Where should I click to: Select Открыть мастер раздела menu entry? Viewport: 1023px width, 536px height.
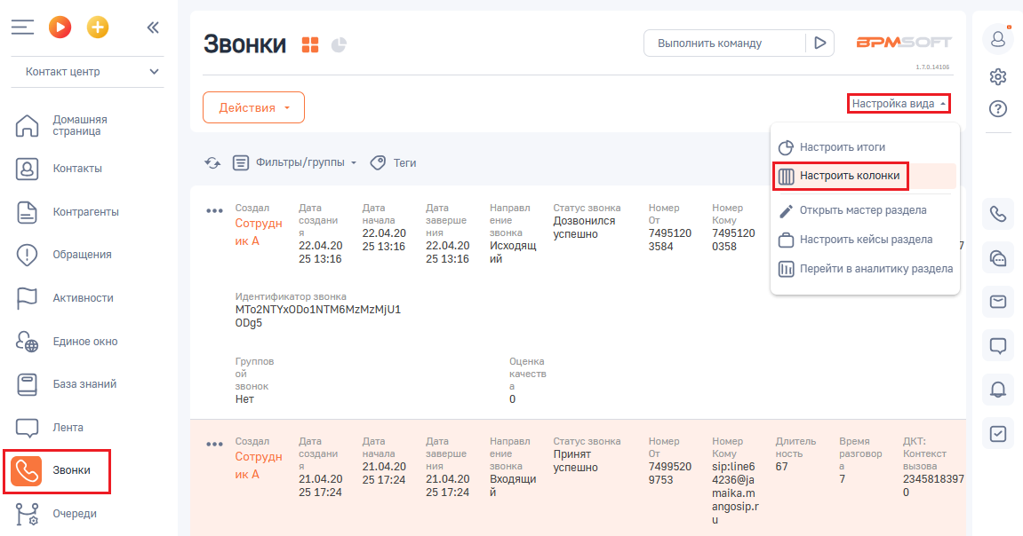tap(865, 210)
